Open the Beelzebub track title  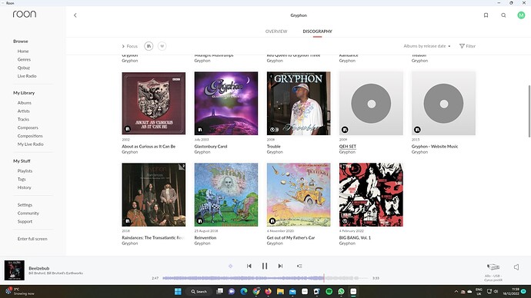click(x=39, y=268)
